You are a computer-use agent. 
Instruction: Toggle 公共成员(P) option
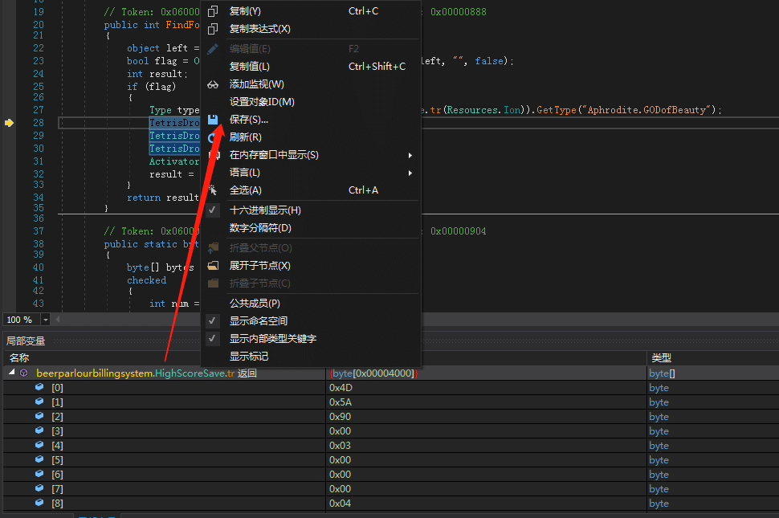[x=311, y=304]
